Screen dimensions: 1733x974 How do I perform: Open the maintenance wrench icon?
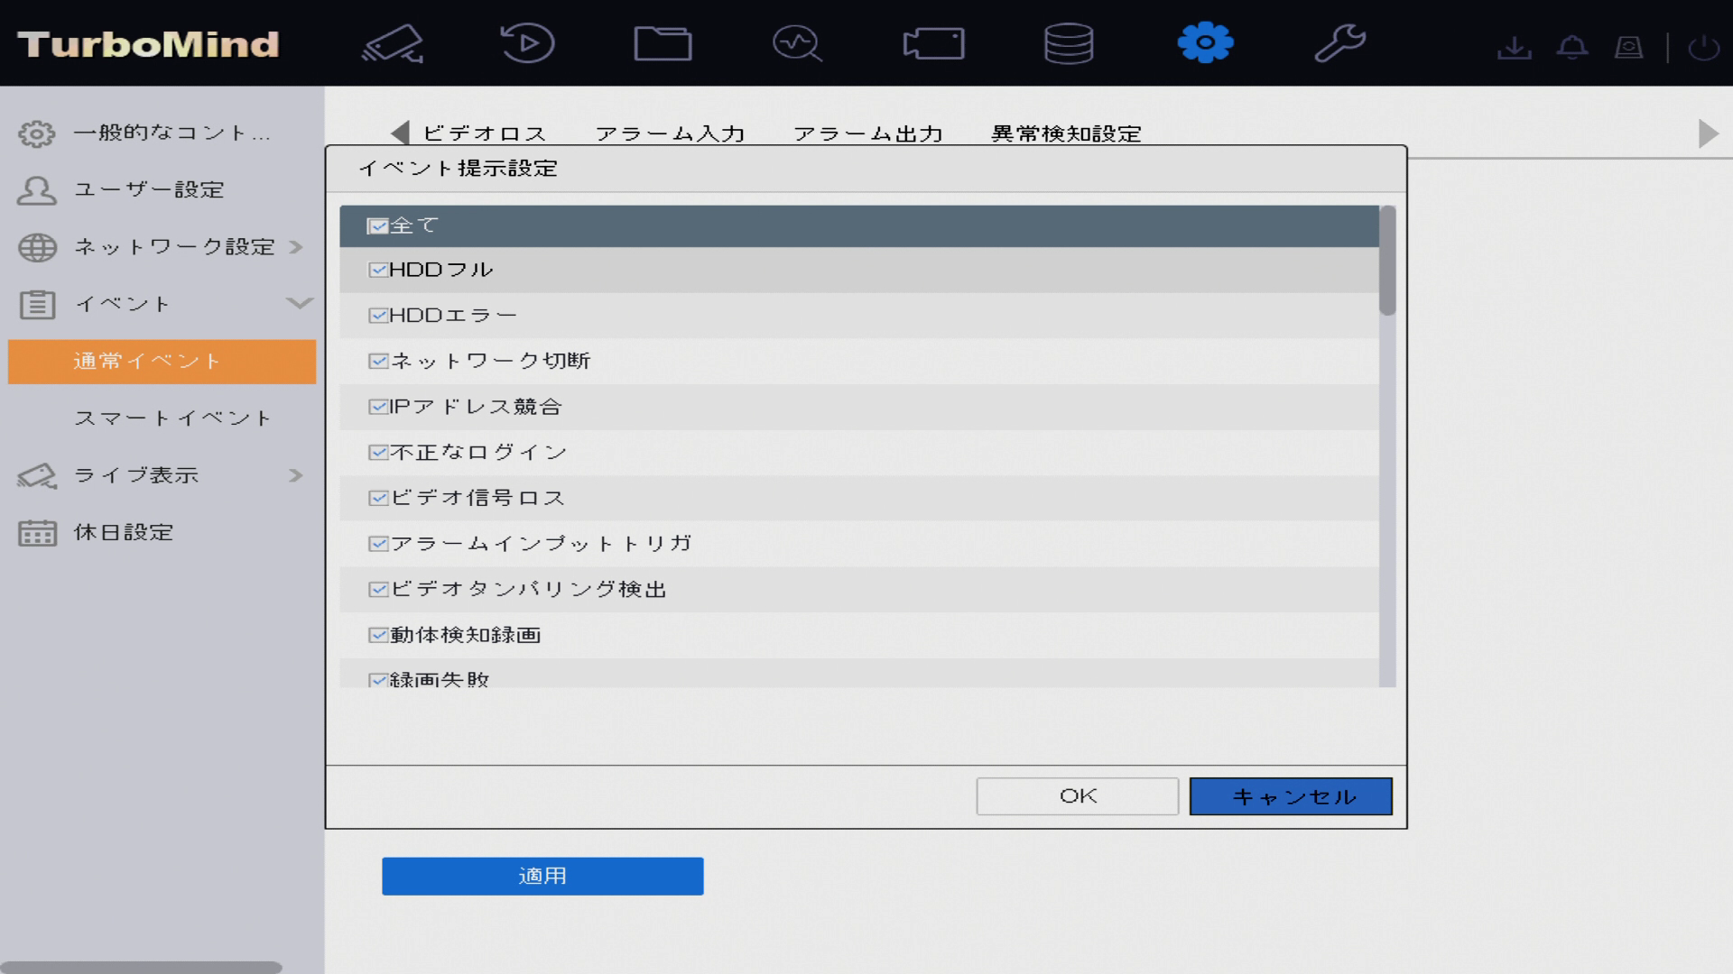(1339, 43)
